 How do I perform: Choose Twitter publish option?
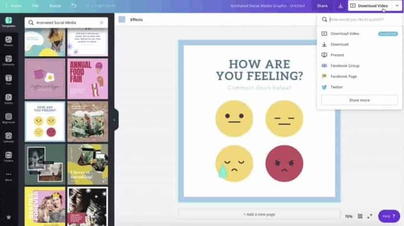coord(359,87)
